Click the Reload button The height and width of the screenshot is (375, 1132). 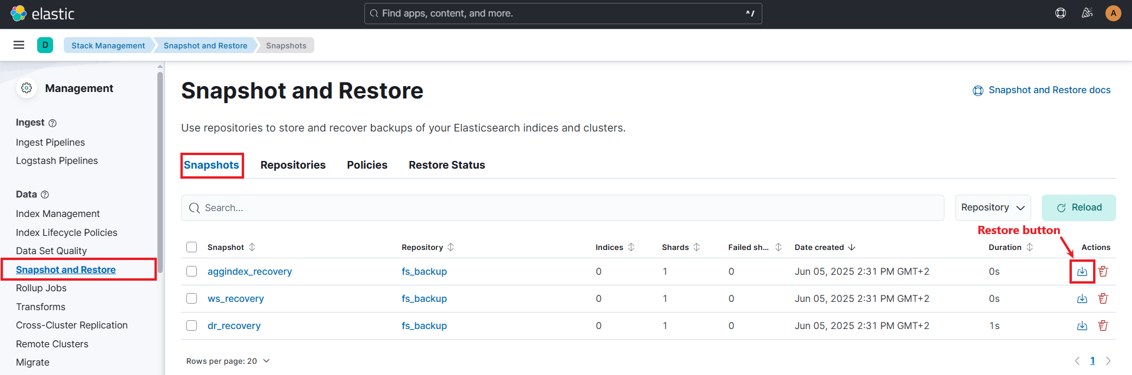point(1079,208)
